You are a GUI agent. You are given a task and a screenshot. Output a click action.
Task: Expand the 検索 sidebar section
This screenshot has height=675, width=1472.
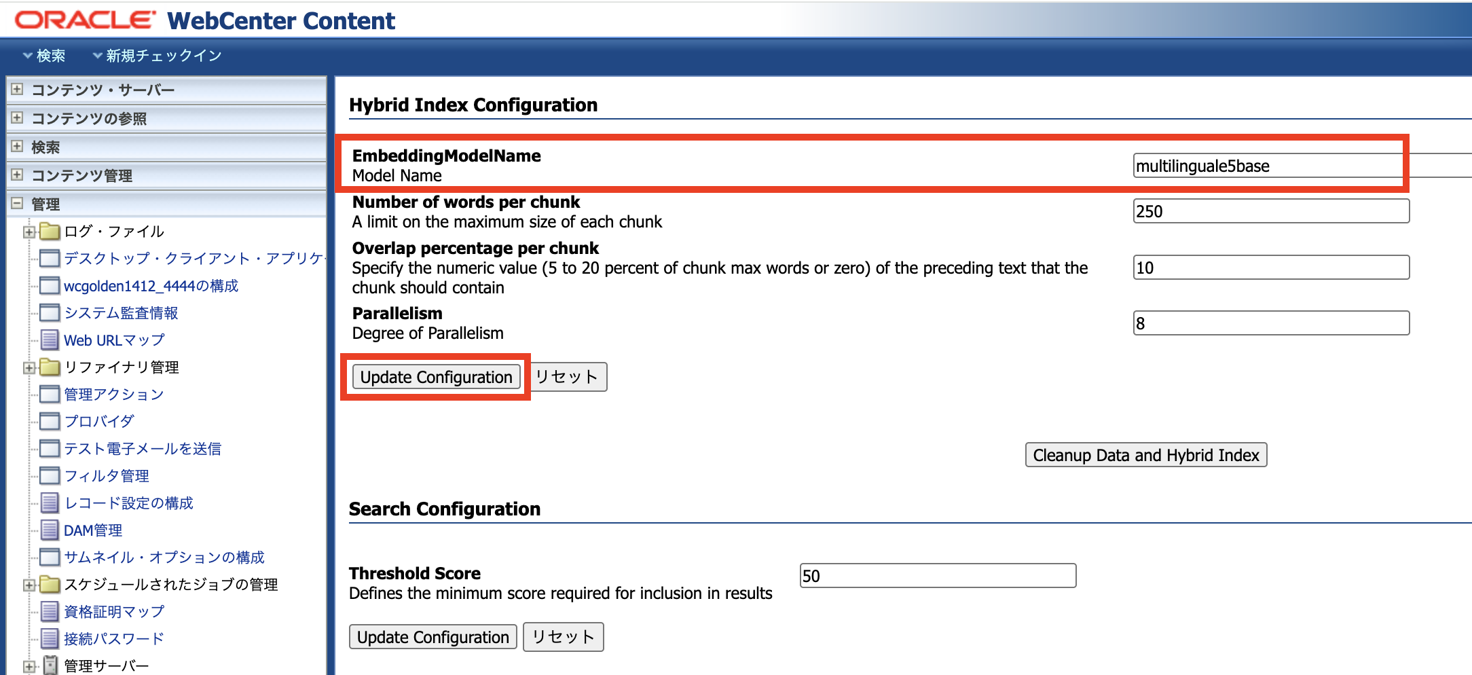coord(17,147)
